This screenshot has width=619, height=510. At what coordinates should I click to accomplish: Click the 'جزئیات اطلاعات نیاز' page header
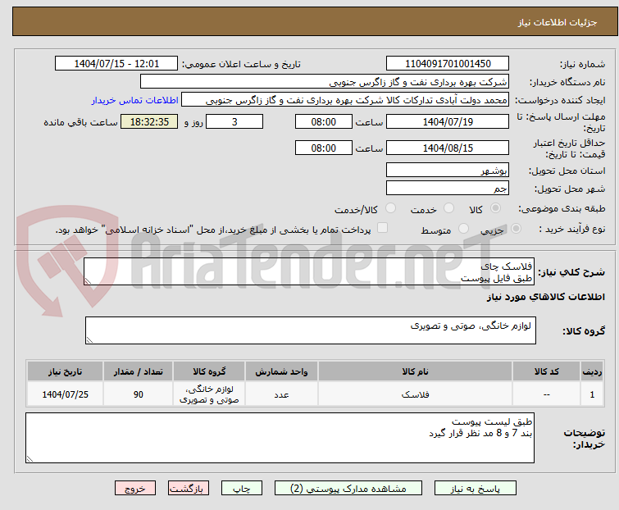pos(558,22)
